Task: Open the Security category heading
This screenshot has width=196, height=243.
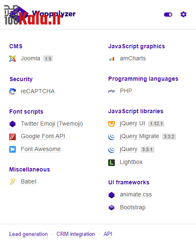Action: tap(21, 79)
